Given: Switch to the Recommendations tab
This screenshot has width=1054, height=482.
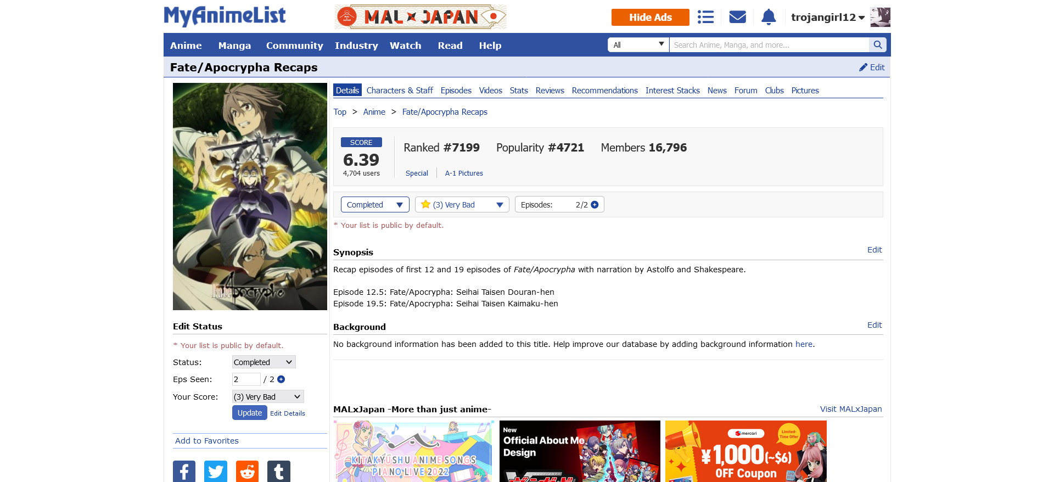Looking at the screenshot, I should 605,91.
